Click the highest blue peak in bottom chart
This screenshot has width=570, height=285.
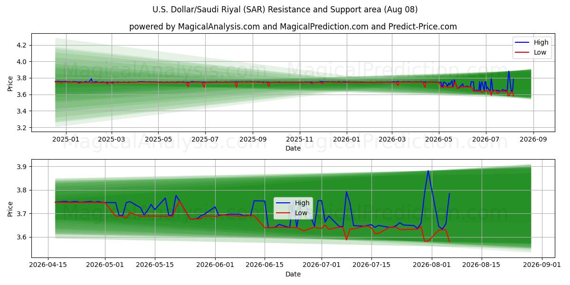pyautogui.click(x=428, y=171)
